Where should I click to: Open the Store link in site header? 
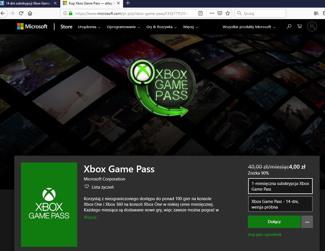(x=66, y=27)
